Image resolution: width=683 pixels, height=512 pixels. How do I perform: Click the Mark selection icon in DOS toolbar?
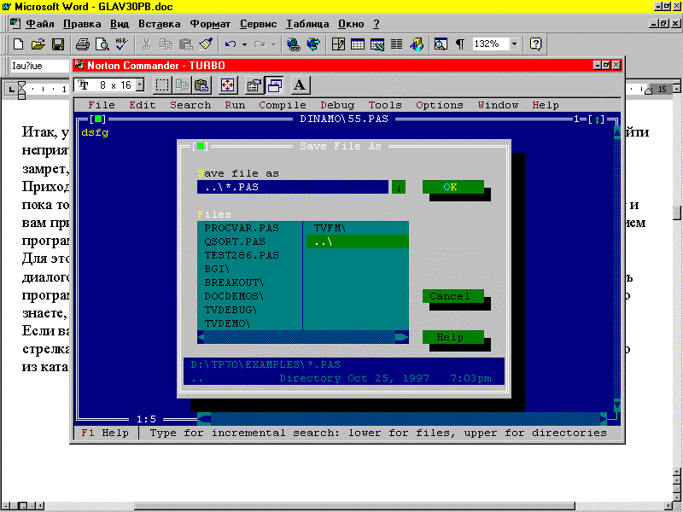[162, 84]
